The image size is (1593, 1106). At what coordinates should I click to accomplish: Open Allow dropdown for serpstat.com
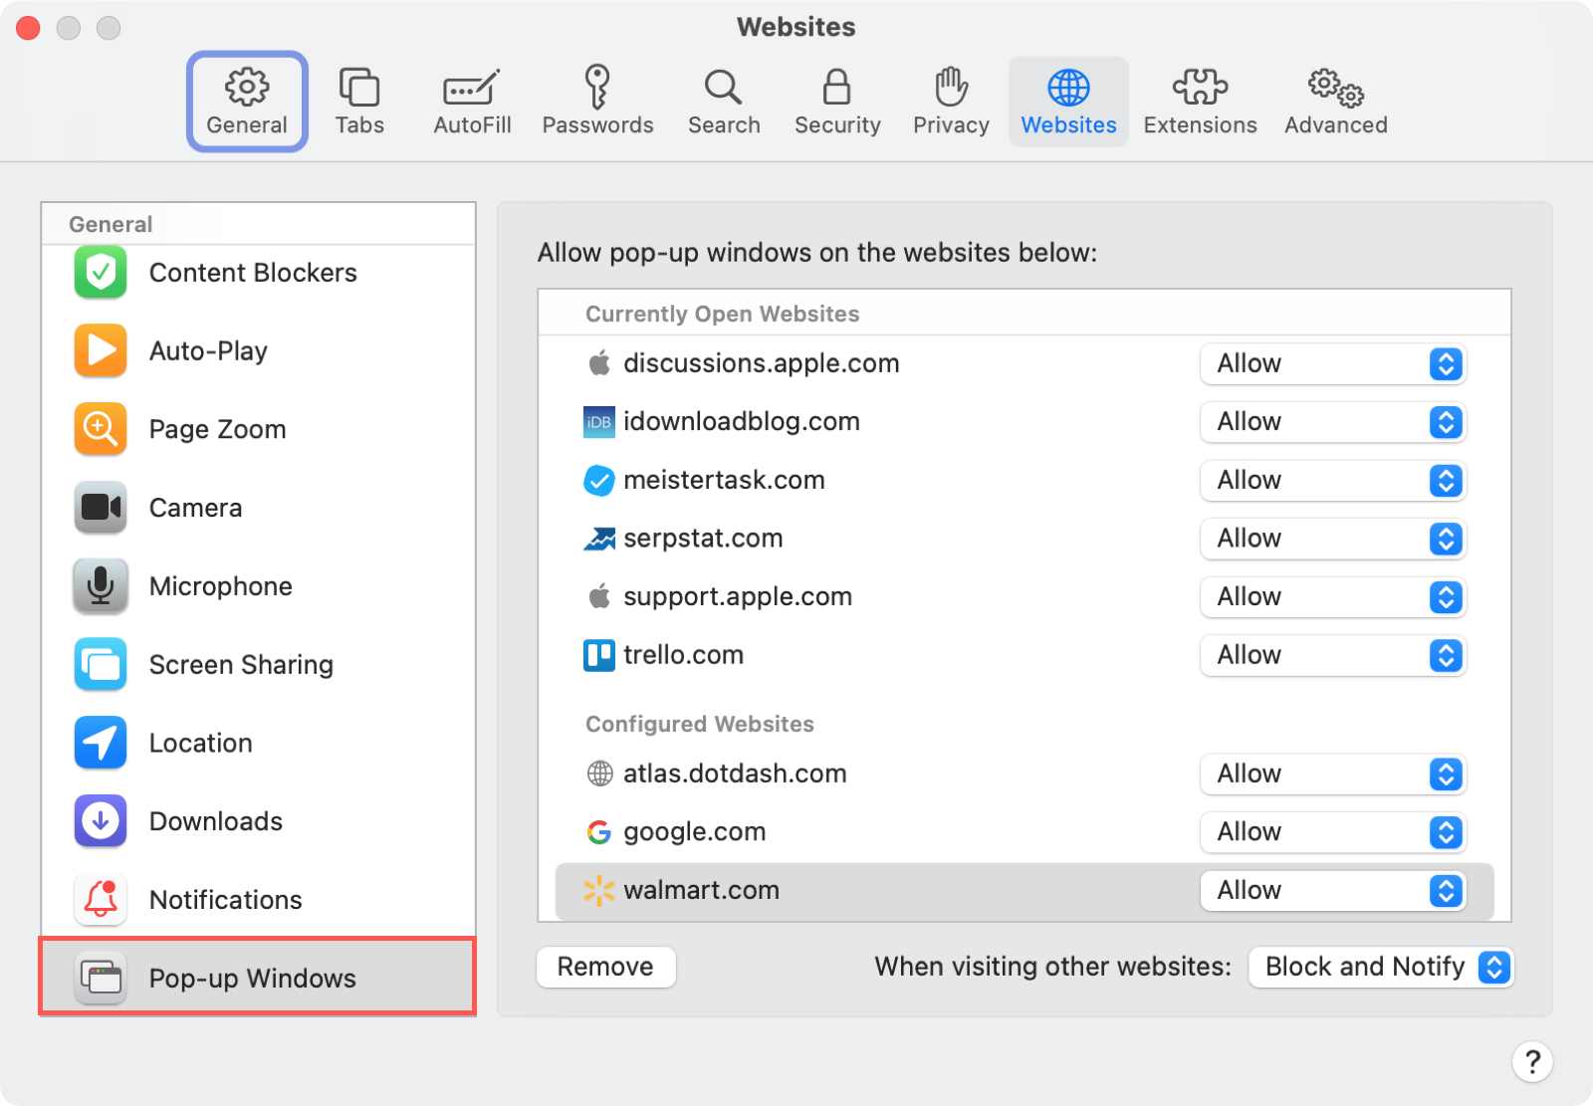tap(1333, 539)
